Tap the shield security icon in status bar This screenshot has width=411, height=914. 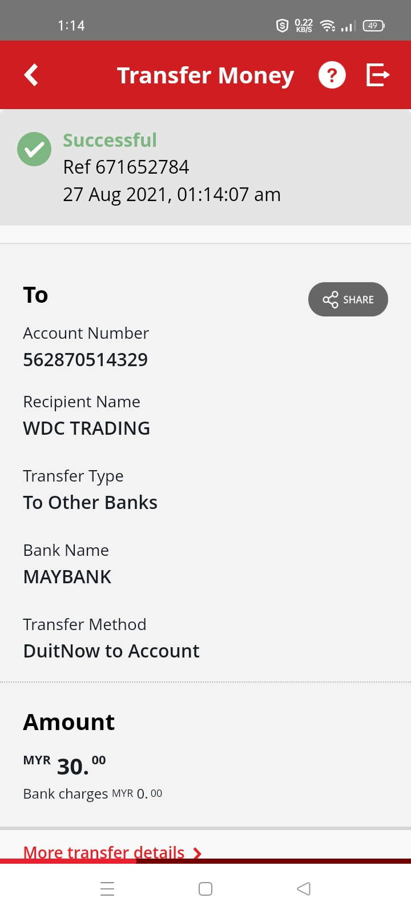(x=282, y=26)
